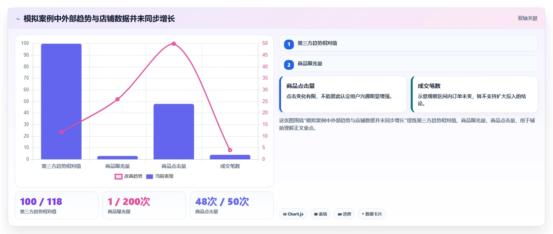Click the text 点击变化有限 in 商品点击量 card
The height and width of the screenshot is (234, 553).
[301, 96]
